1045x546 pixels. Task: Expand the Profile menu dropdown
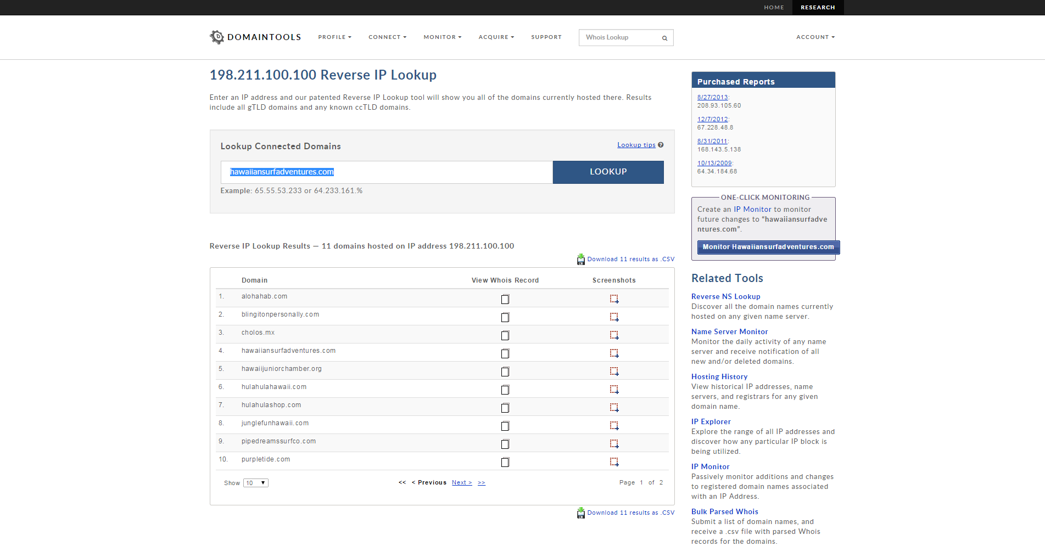point(334,37)
